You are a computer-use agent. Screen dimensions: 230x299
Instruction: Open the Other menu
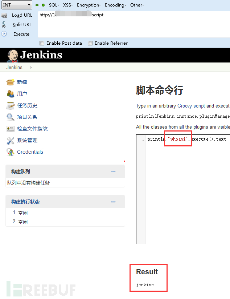pos(137,5)
